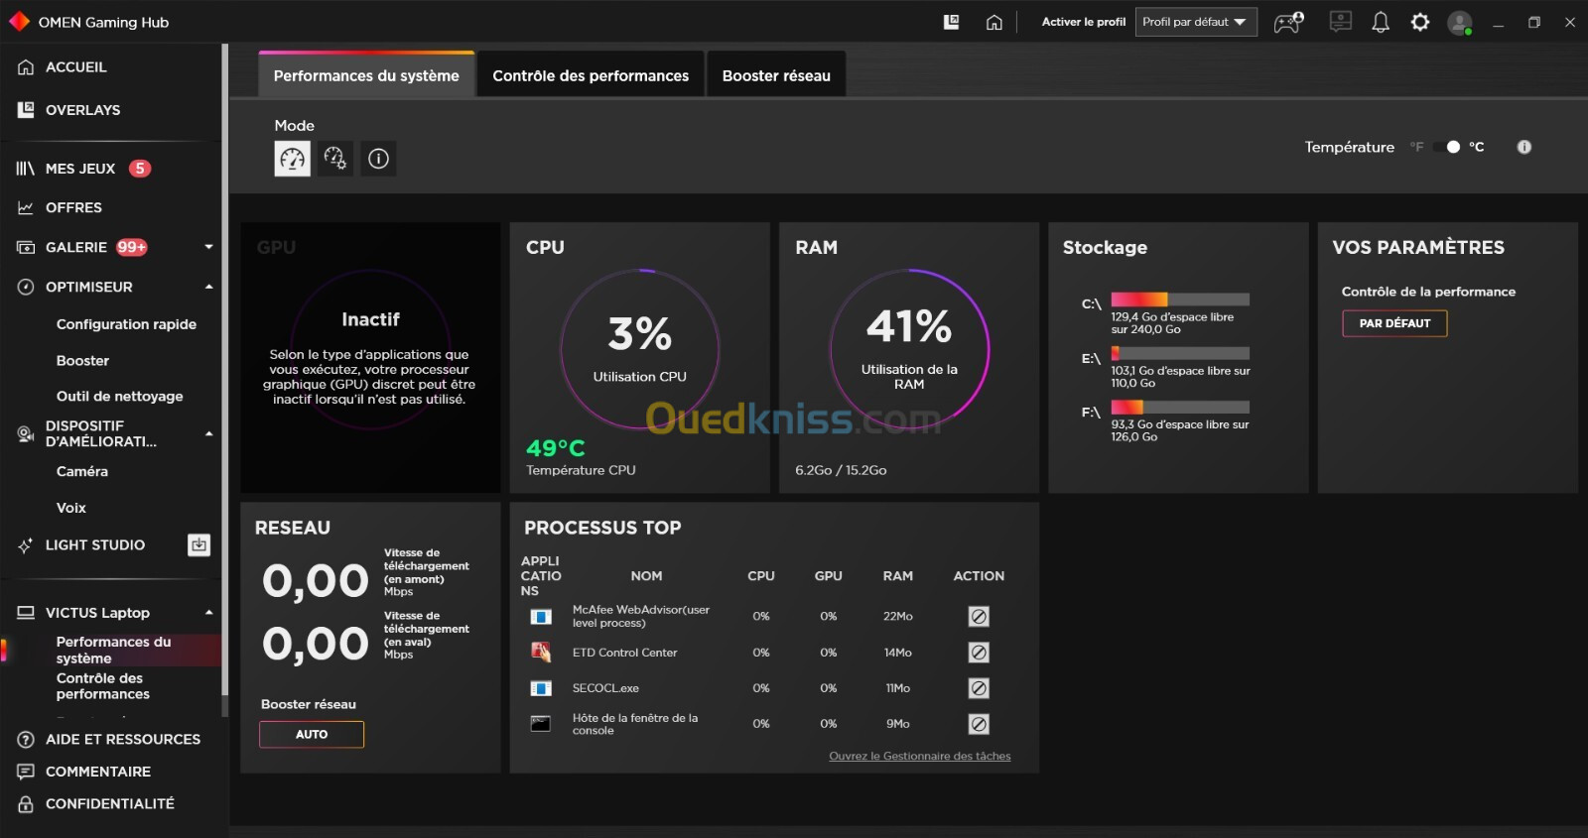
Task: Select Booster under Optimiseur
Action: click(x=82, y=361)
